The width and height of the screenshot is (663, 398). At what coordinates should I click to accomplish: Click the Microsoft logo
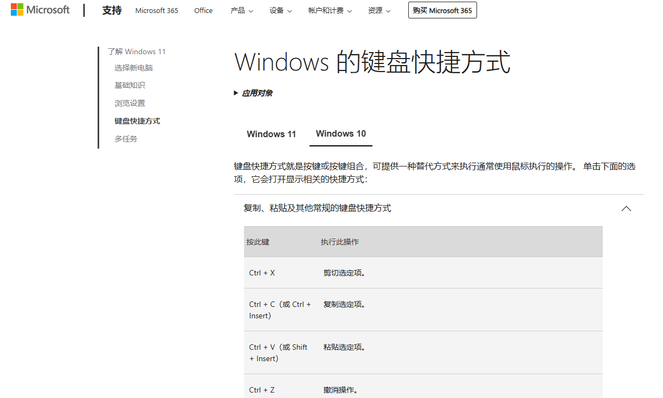coord(40,9)
